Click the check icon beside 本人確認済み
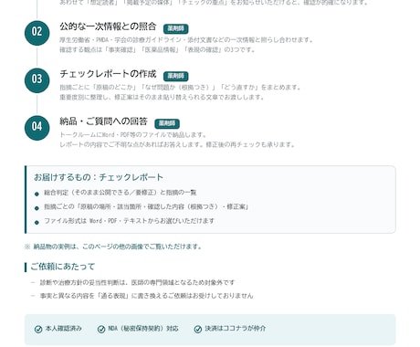This screenshot has width=420, height=347. [x=38, y=329]
